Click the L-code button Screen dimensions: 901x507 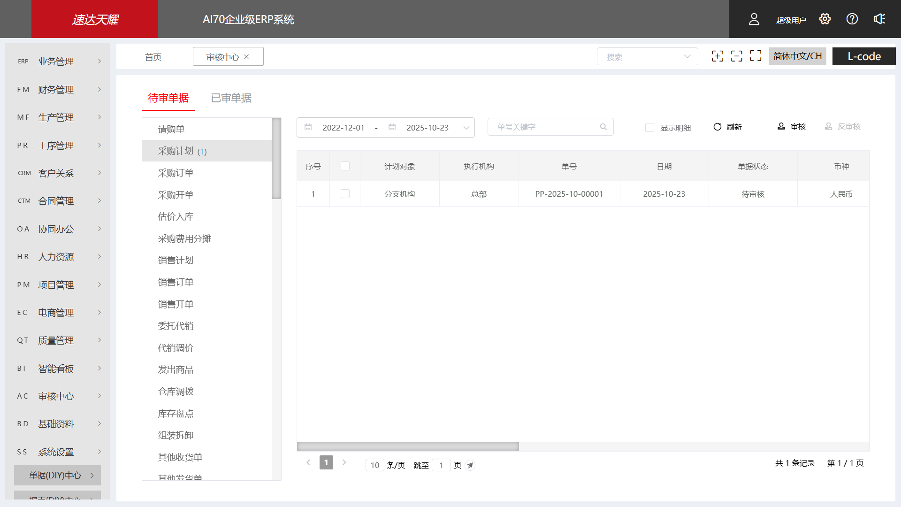(863, 56)
